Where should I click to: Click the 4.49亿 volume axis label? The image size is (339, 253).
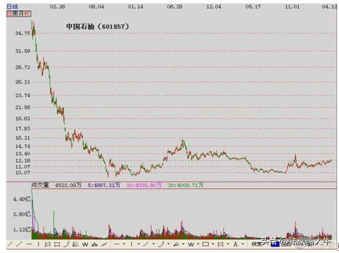[22, 199]
